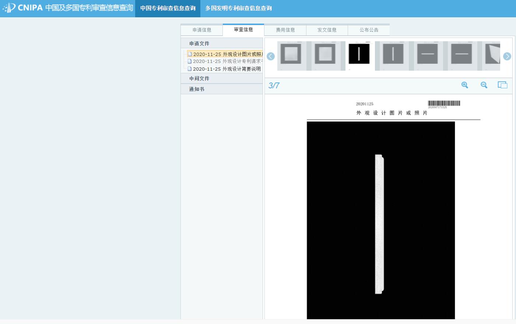Select 中国专利审查信息查询 in top navigation
The image size is (516, 324).
click(168, 8)
